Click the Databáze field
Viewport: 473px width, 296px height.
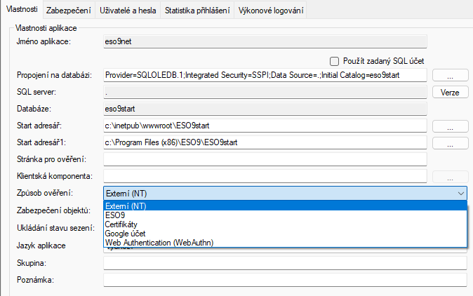point(265,109)
